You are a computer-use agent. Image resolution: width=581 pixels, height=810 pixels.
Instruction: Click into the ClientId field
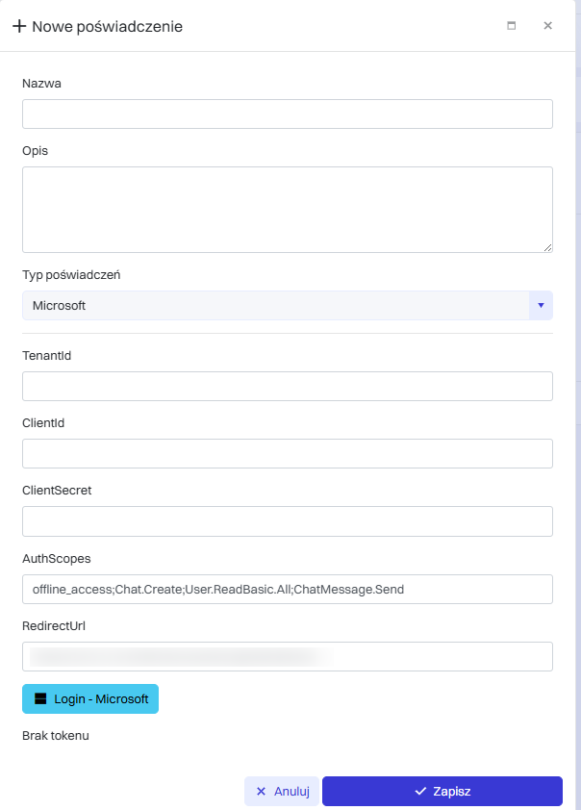(x=287, y=453)
